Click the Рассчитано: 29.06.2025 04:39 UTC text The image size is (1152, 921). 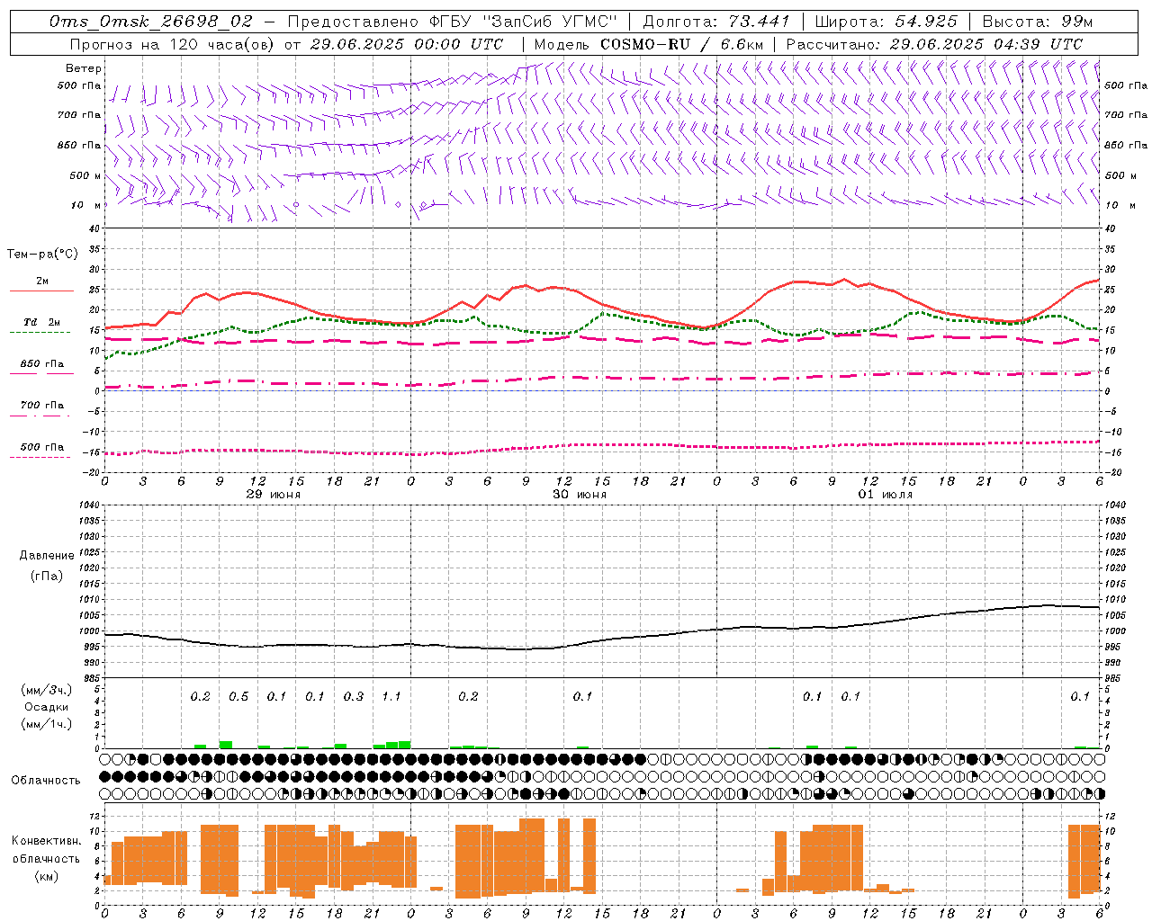[x=935, y=43]
